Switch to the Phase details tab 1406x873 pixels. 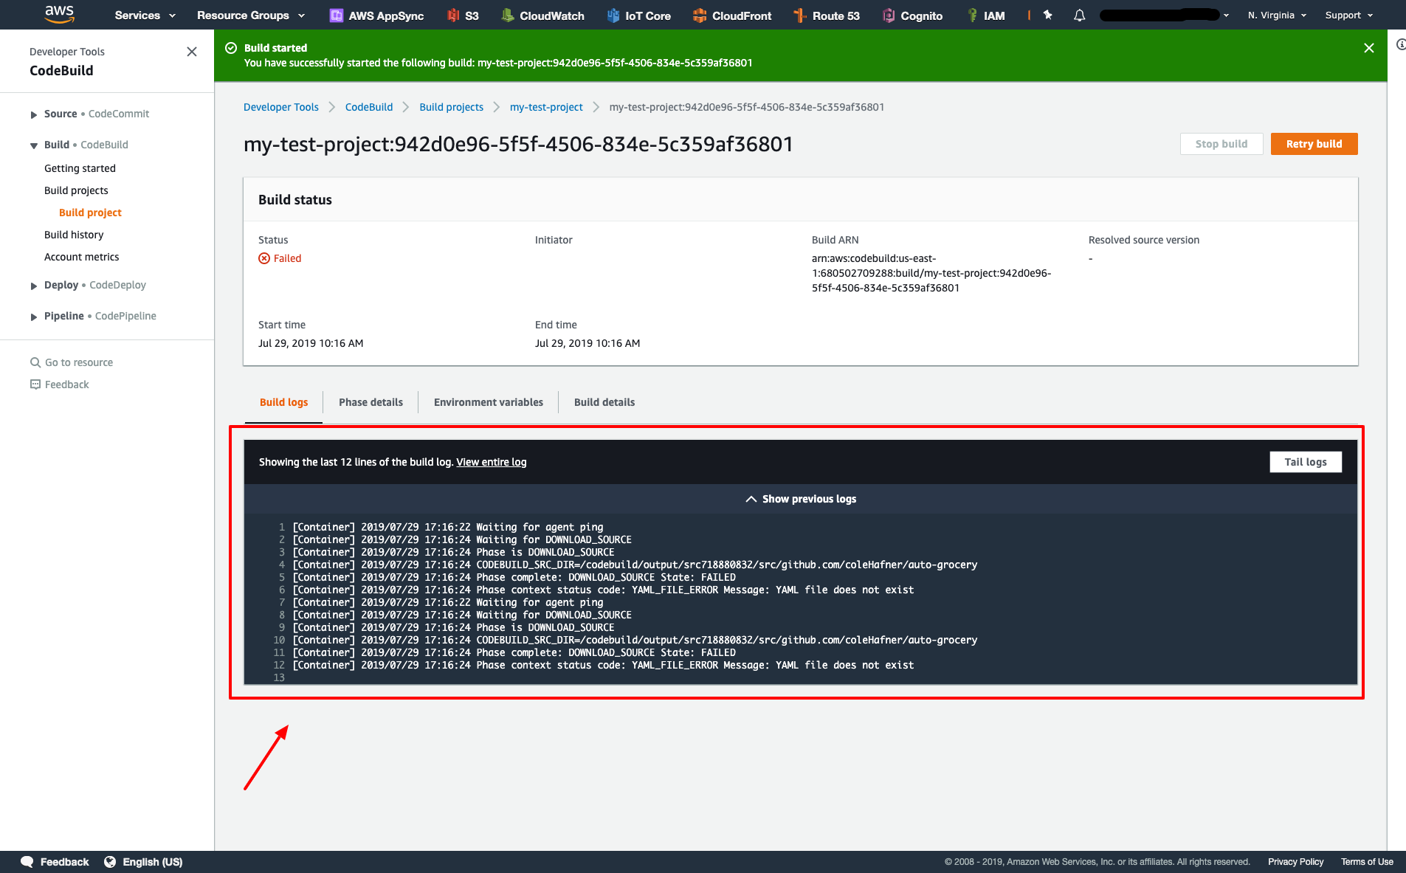371,402
